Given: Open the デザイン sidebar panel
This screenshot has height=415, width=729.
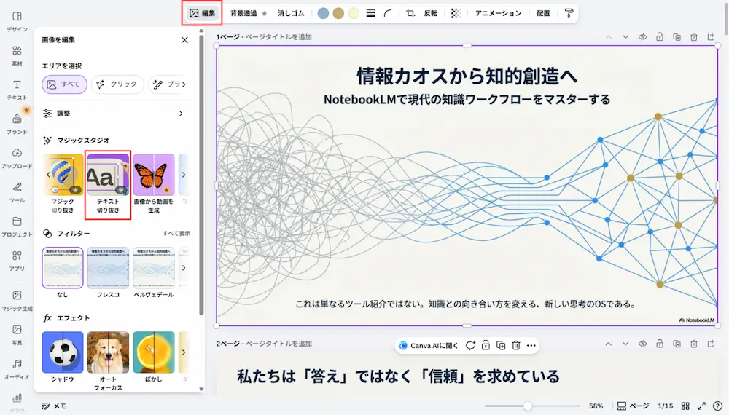Looking at the screenshot, I should point(17,21).
